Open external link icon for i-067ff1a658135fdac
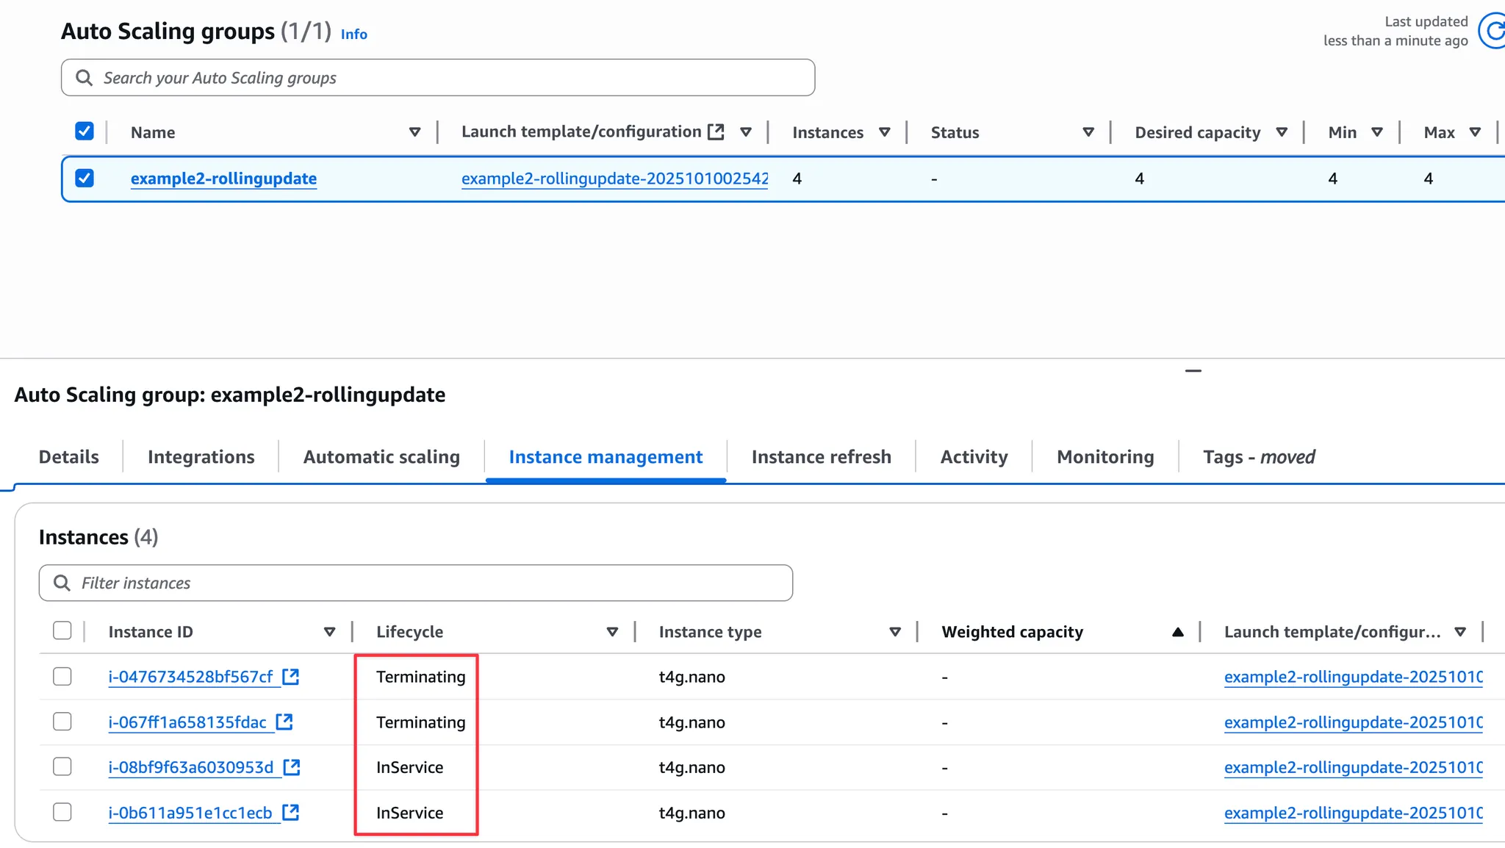This screenshot has height=848, width=1505. tap(284, 722)
